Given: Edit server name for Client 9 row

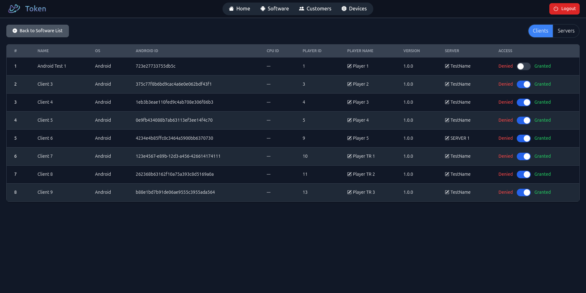Looking at the screenshot, I should [447, 192].
